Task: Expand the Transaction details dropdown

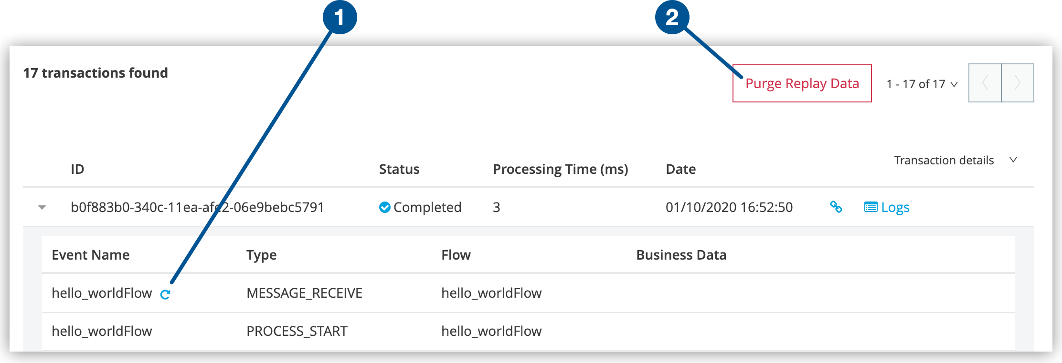Action: tap(955, 161)
